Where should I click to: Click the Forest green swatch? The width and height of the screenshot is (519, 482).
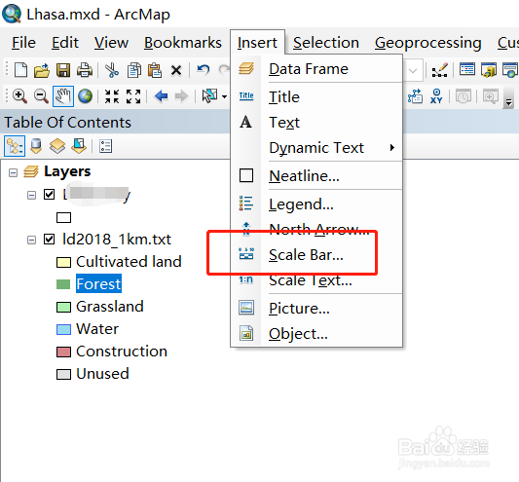(63, 284)
